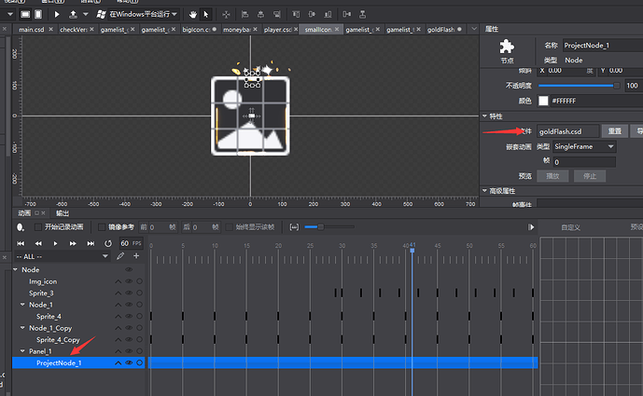Viewport: 643px width, 396px height.
Task: Collapse the Node_1_Copy tree item
Action: [x=23, y=328]
